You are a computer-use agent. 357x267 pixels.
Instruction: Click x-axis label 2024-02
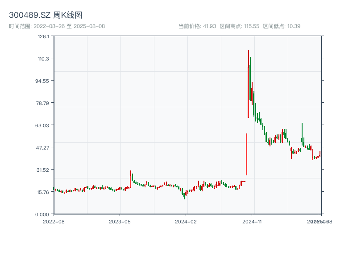pyautogui.click(x=186, y=222)
